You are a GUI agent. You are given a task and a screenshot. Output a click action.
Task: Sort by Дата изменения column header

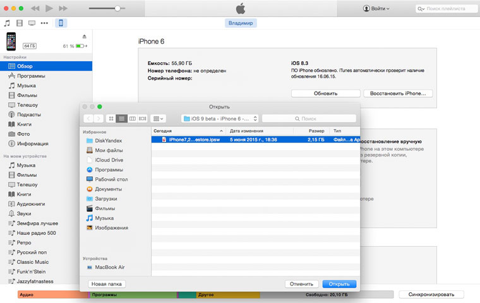pos(260,131)
